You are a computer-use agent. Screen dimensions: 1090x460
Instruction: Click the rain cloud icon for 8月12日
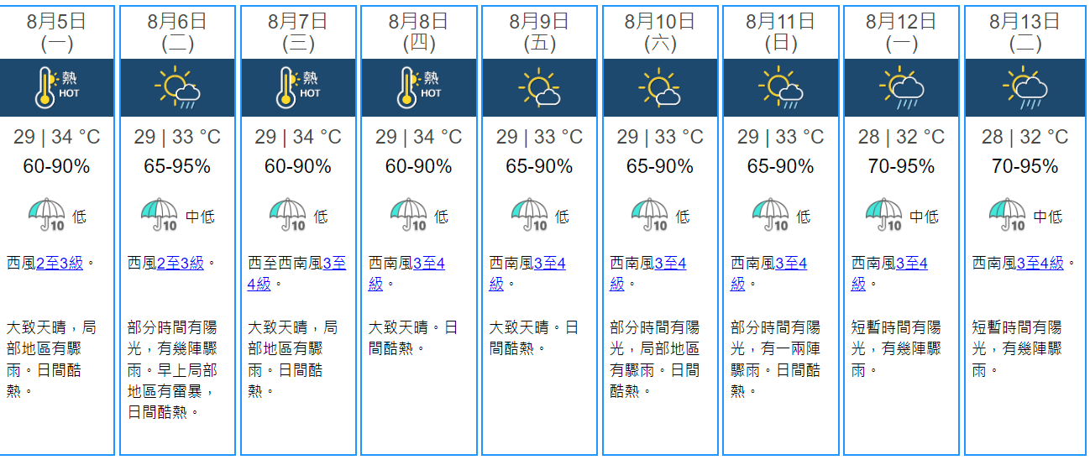(902, 88)
